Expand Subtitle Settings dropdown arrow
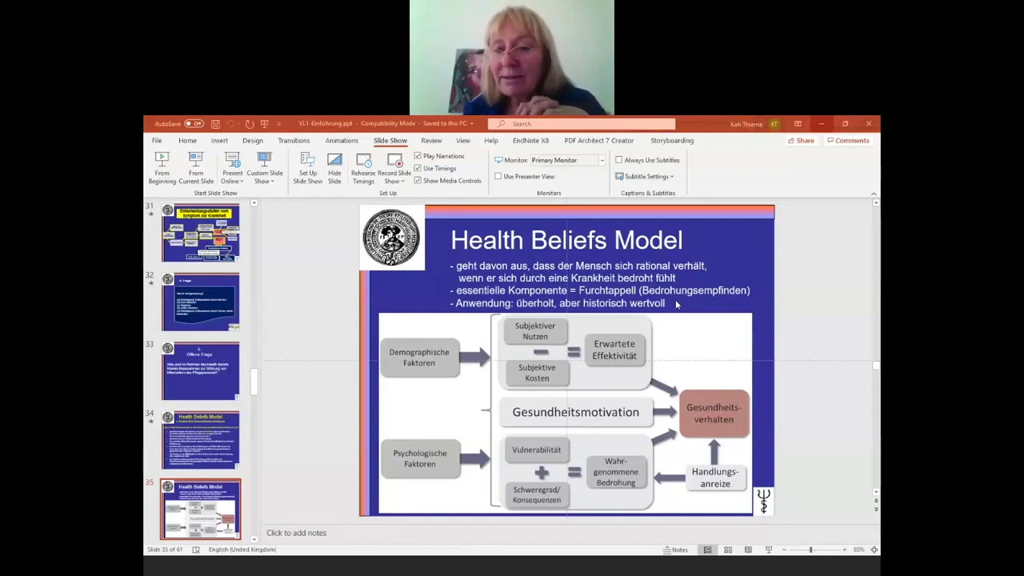The image size is (1024, 576). point(672,177)
